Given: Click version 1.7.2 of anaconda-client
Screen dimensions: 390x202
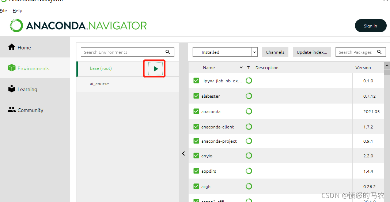Looking at the screenshot, I should click(368, 127).
